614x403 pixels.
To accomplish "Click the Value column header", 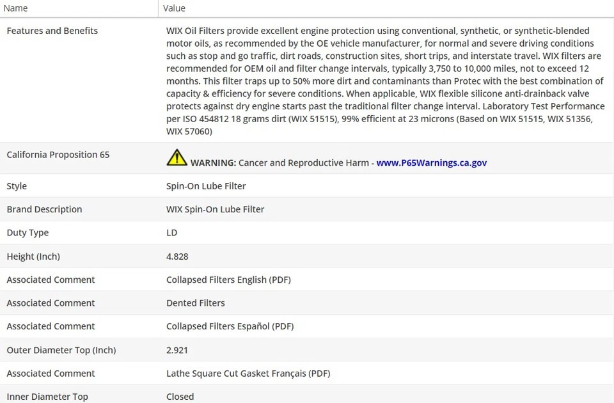I will [x=174, y=8].
